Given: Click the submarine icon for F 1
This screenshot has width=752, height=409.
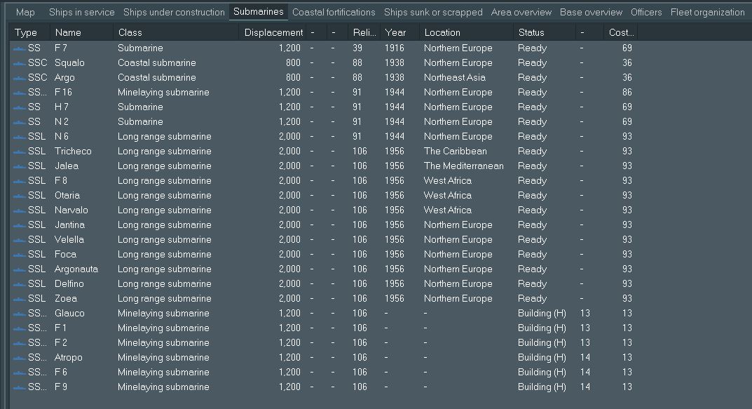Looking at the screenshot, I should coord(19,328).
